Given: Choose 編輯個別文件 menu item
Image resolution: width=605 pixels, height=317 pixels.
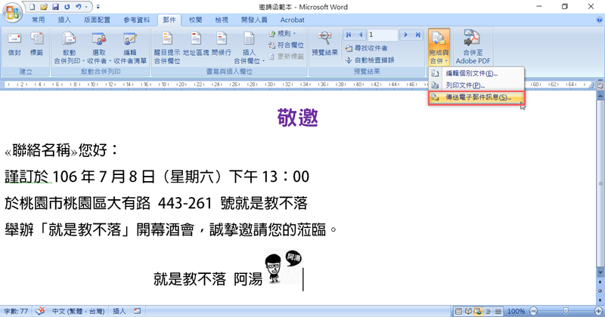Looking at the screenshot, I should coord(476,73).
